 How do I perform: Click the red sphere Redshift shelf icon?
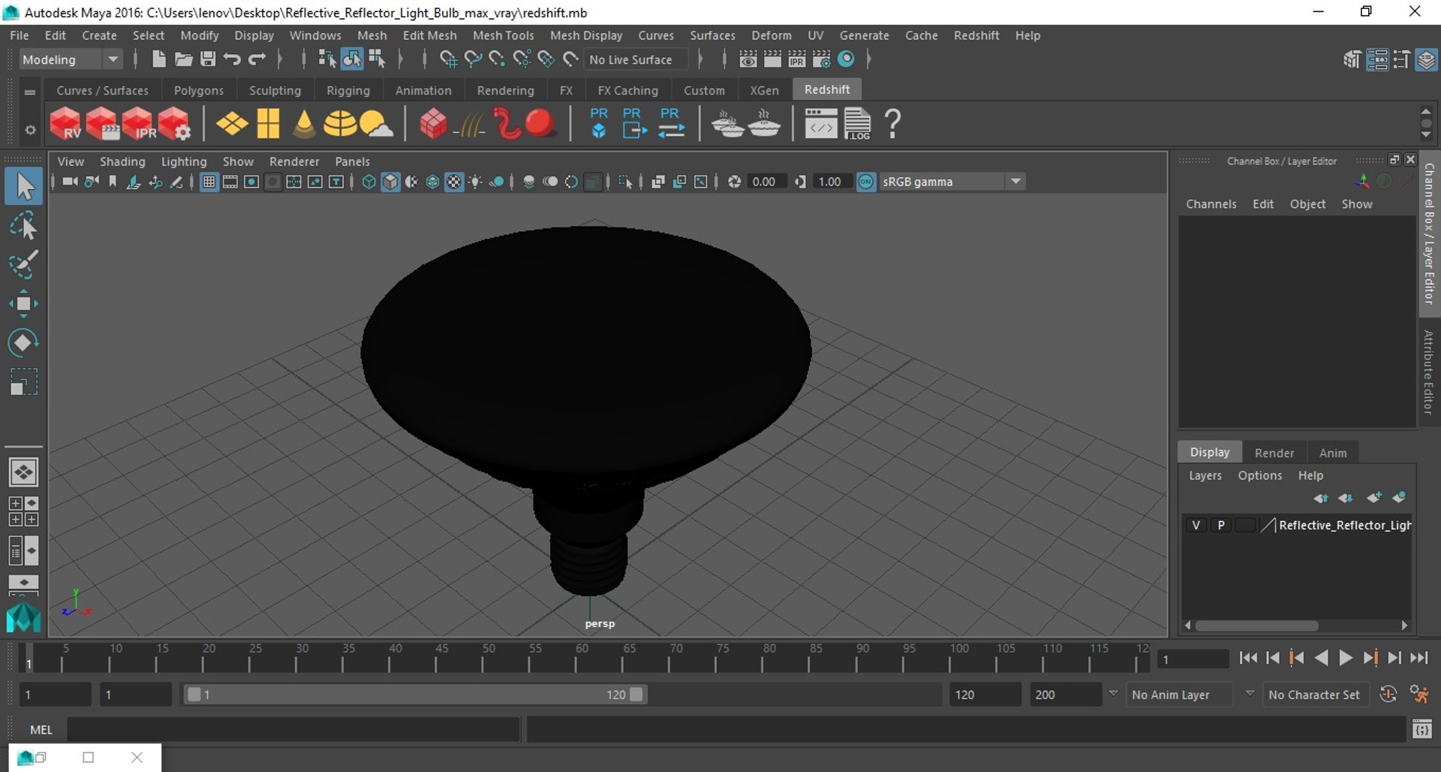[540, 124]
